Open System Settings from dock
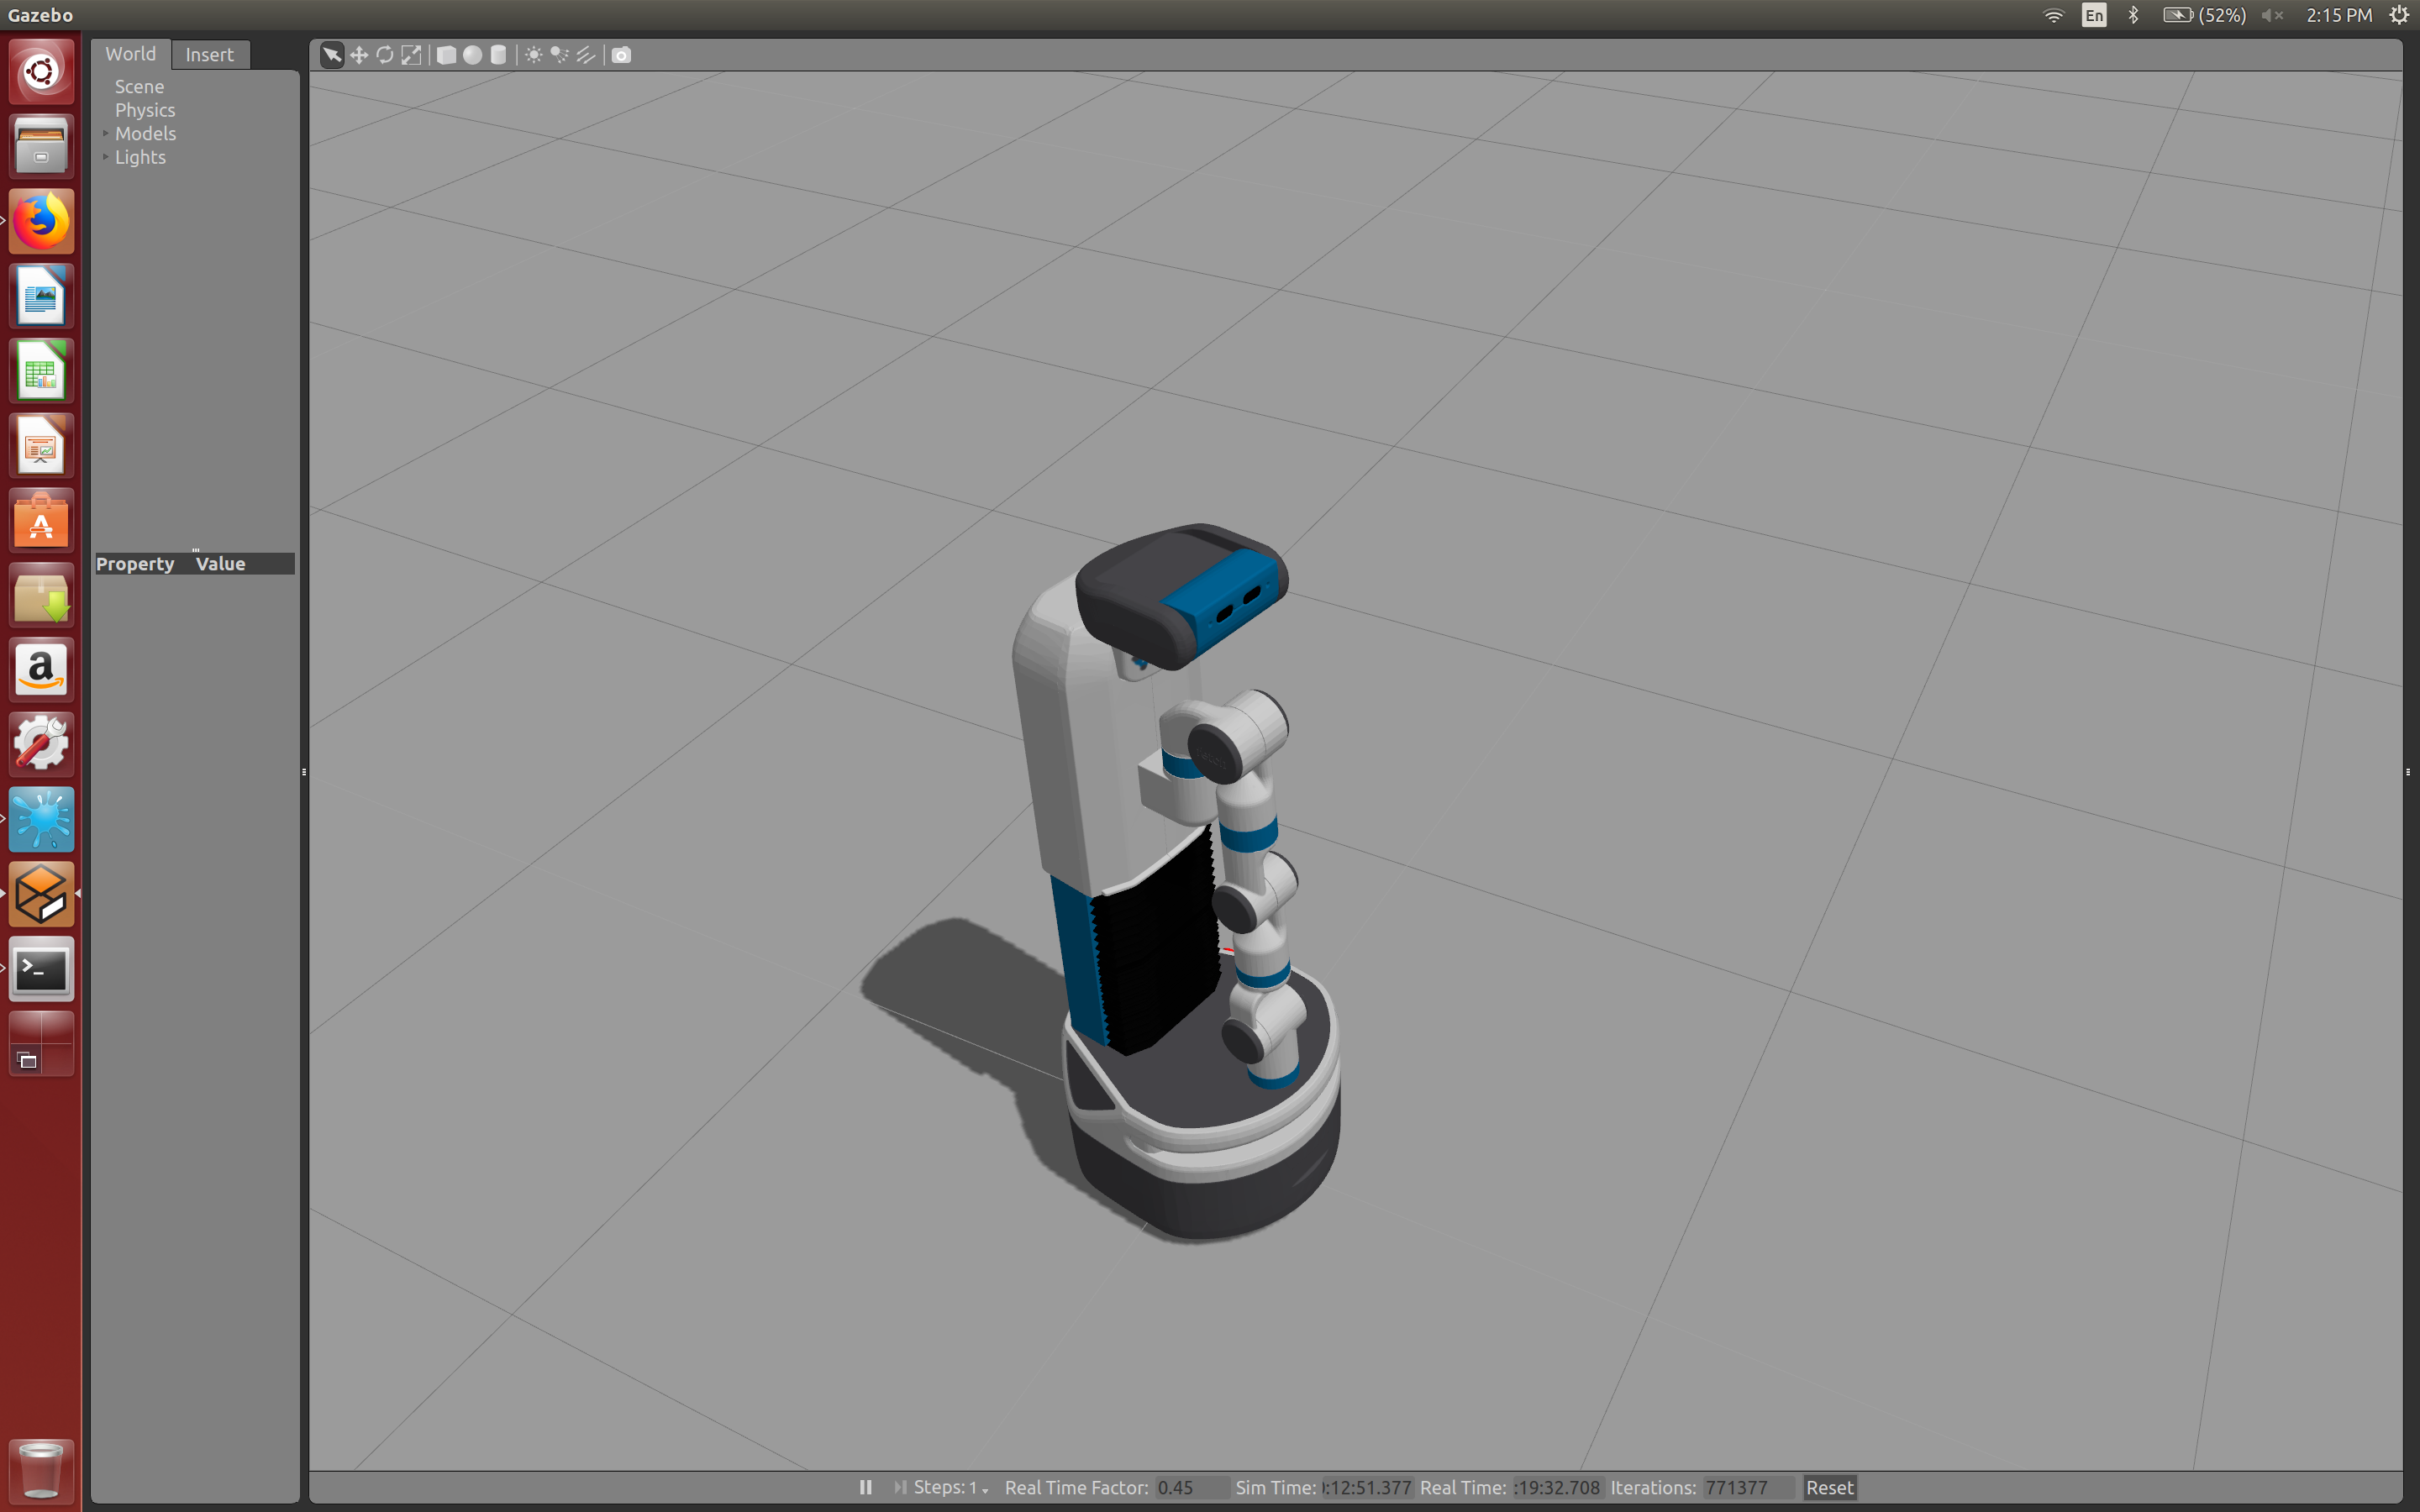Screen dimensions: 2420x1512 point(41,745)
